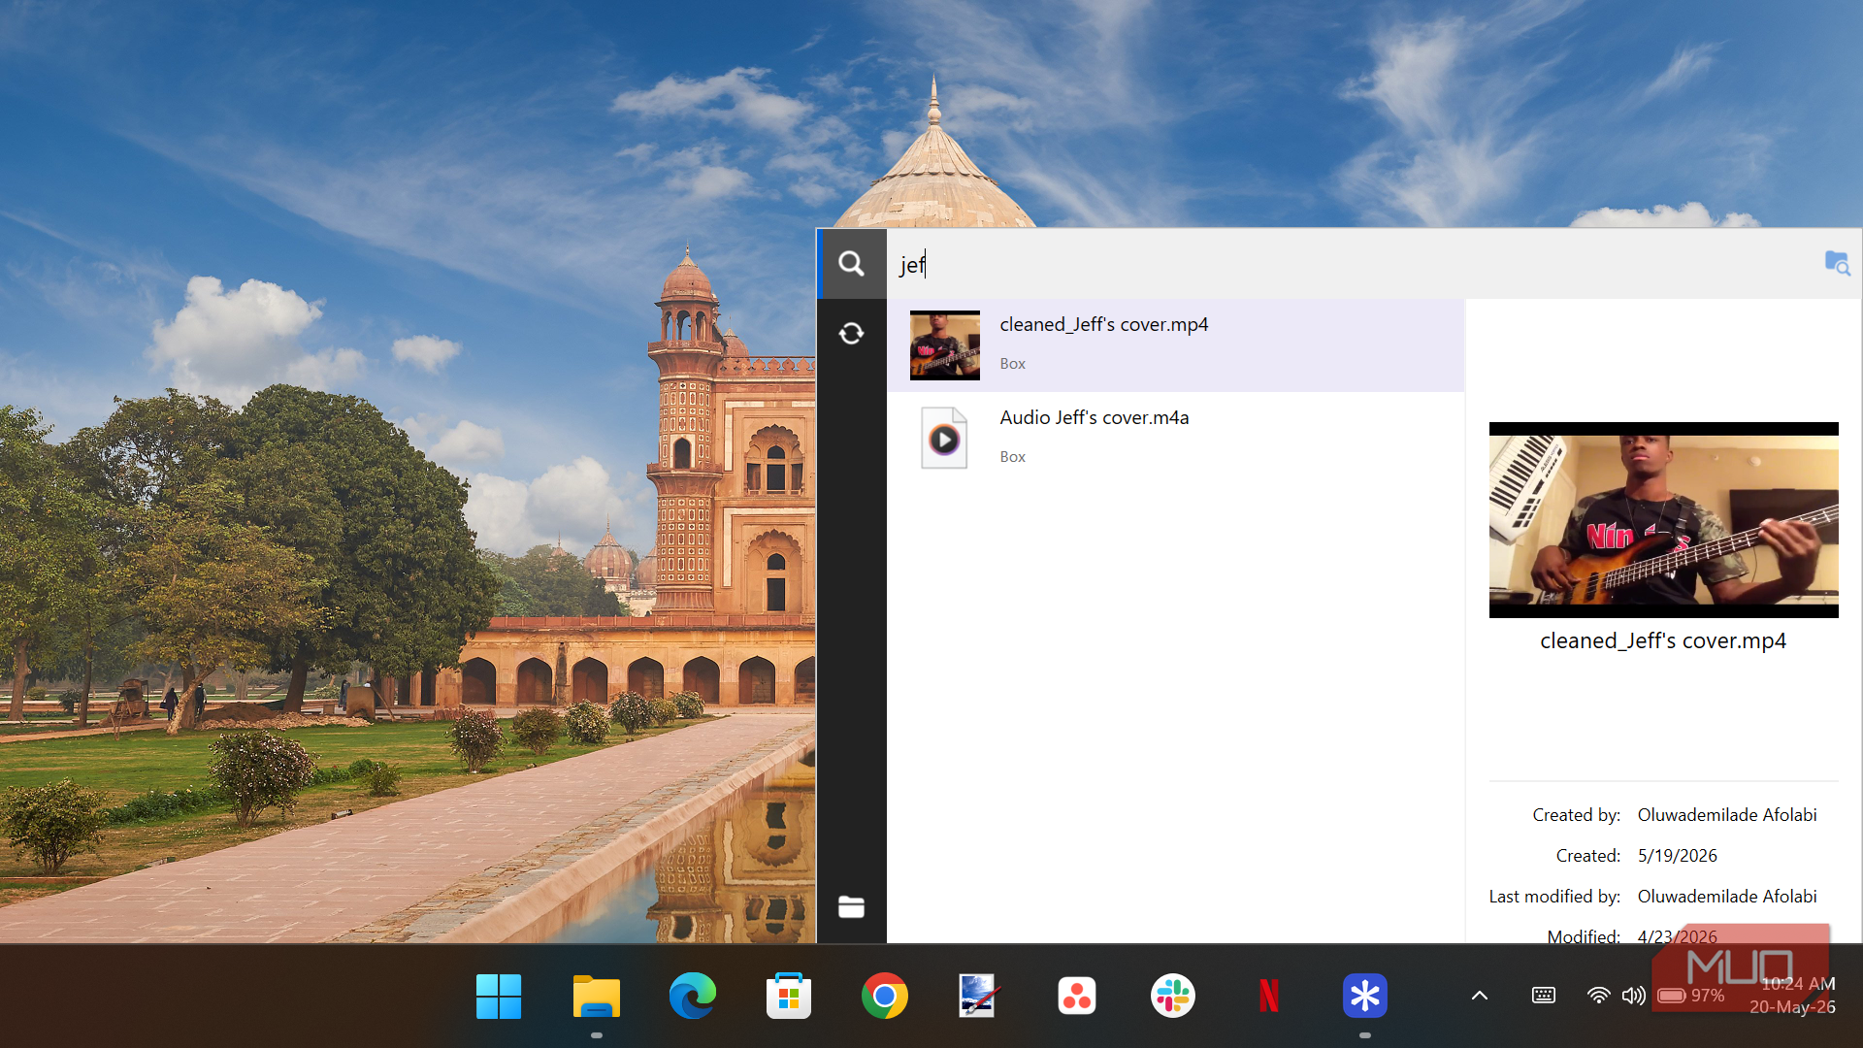
Task: Open Slack from the taskbar
Action: pos(1172,997)
